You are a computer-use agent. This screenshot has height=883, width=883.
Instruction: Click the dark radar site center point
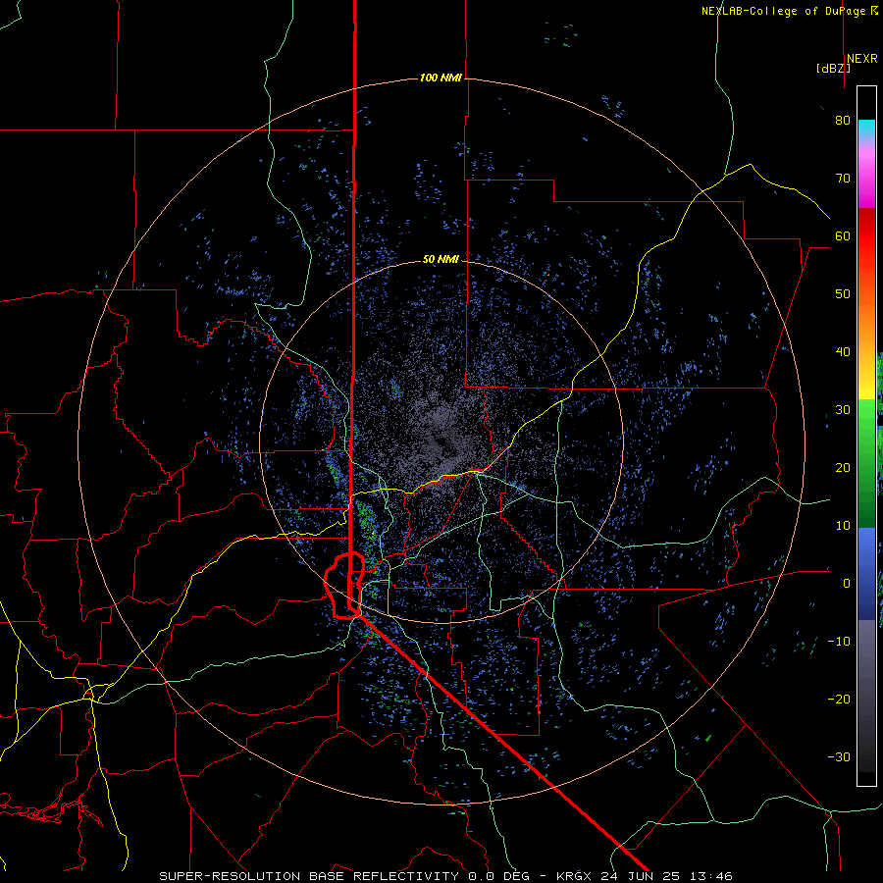[x=441, y=442]
